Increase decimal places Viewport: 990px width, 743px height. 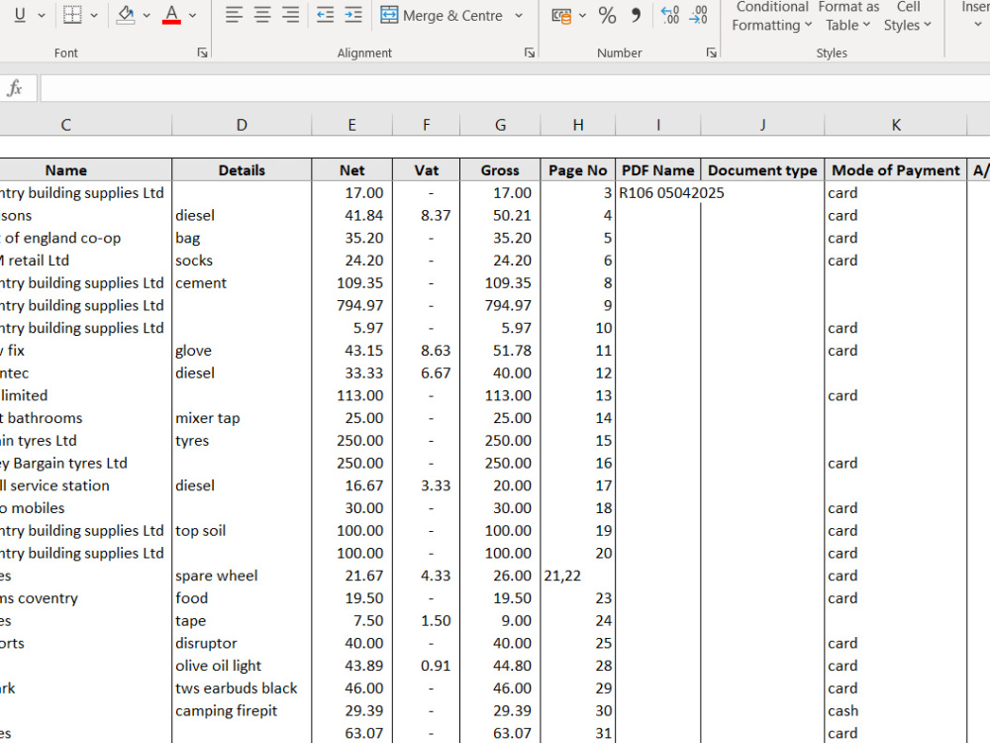click(669, 15)
